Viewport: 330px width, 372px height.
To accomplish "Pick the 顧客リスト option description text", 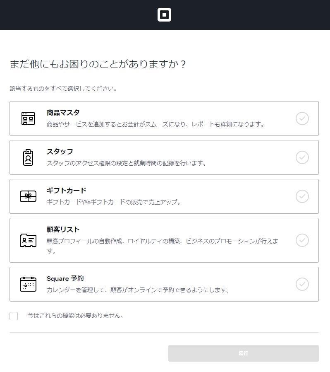I will [162, 241].
